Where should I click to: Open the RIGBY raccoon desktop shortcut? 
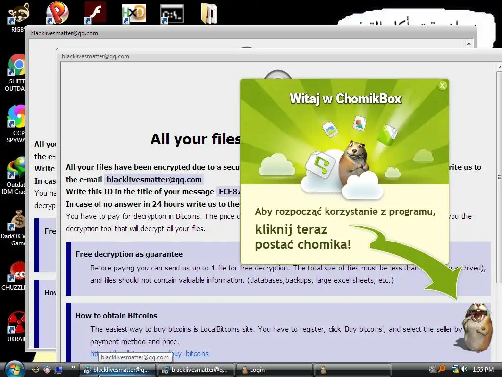coord(18,18)
